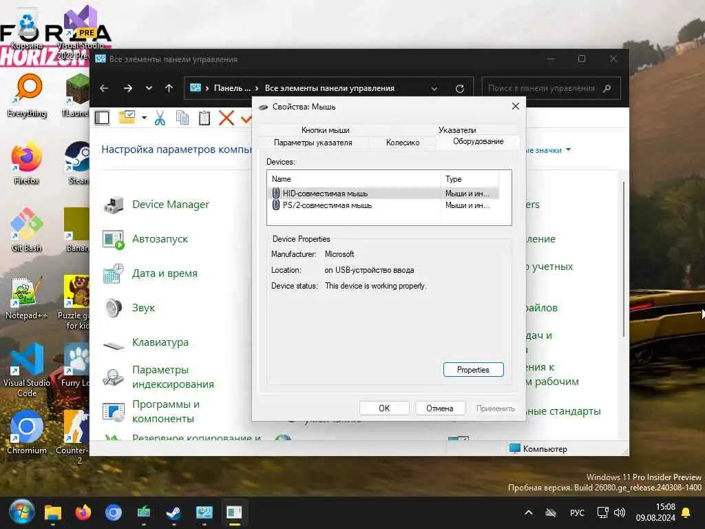Click the Paste clipboard toolbar icon
This screenshot has width=705, height=529.
(204, 118)
